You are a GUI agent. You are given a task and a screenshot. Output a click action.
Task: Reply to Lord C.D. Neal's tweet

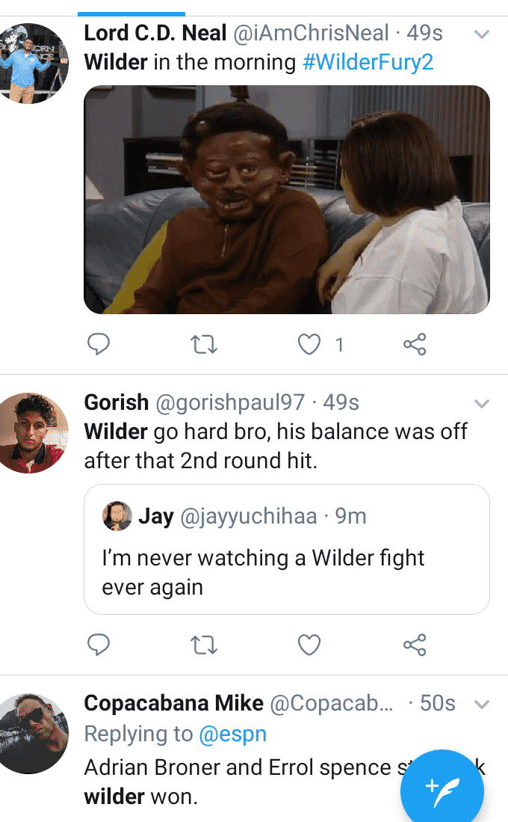[99, 344]
